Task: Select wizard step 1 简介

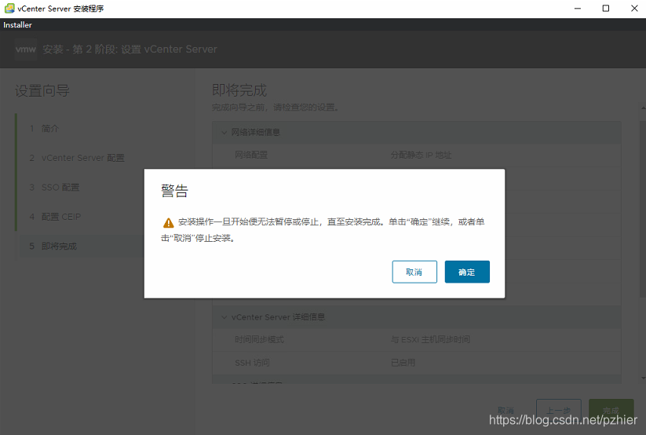Action: click(44, 129)
